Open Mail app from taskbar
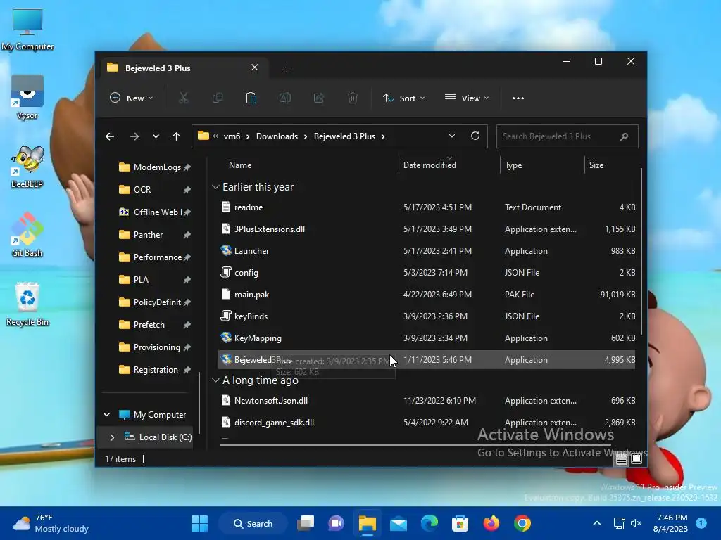The height and width of the screenshot is (540, 721). (399, 523)
